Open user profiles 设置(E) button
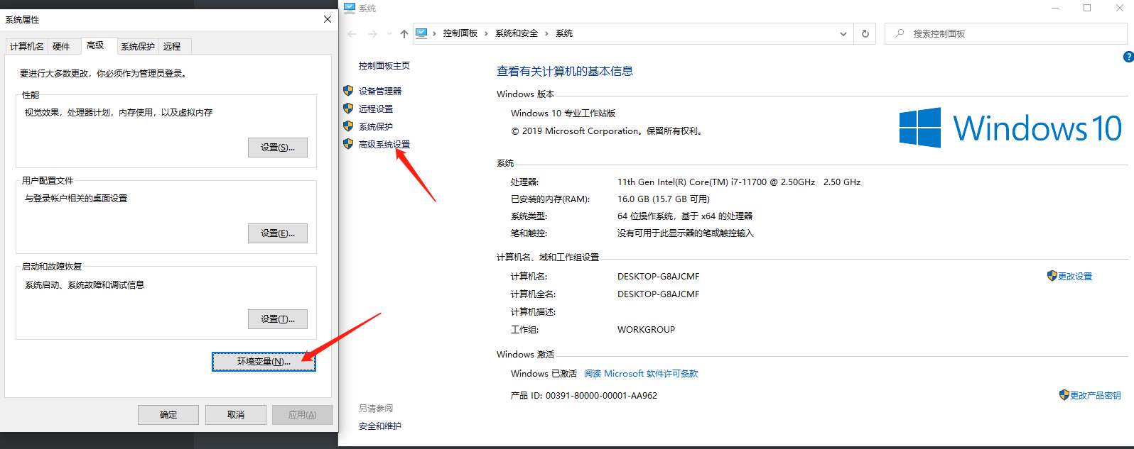This screenshot has width=1134, height=449. coord(278,233)
